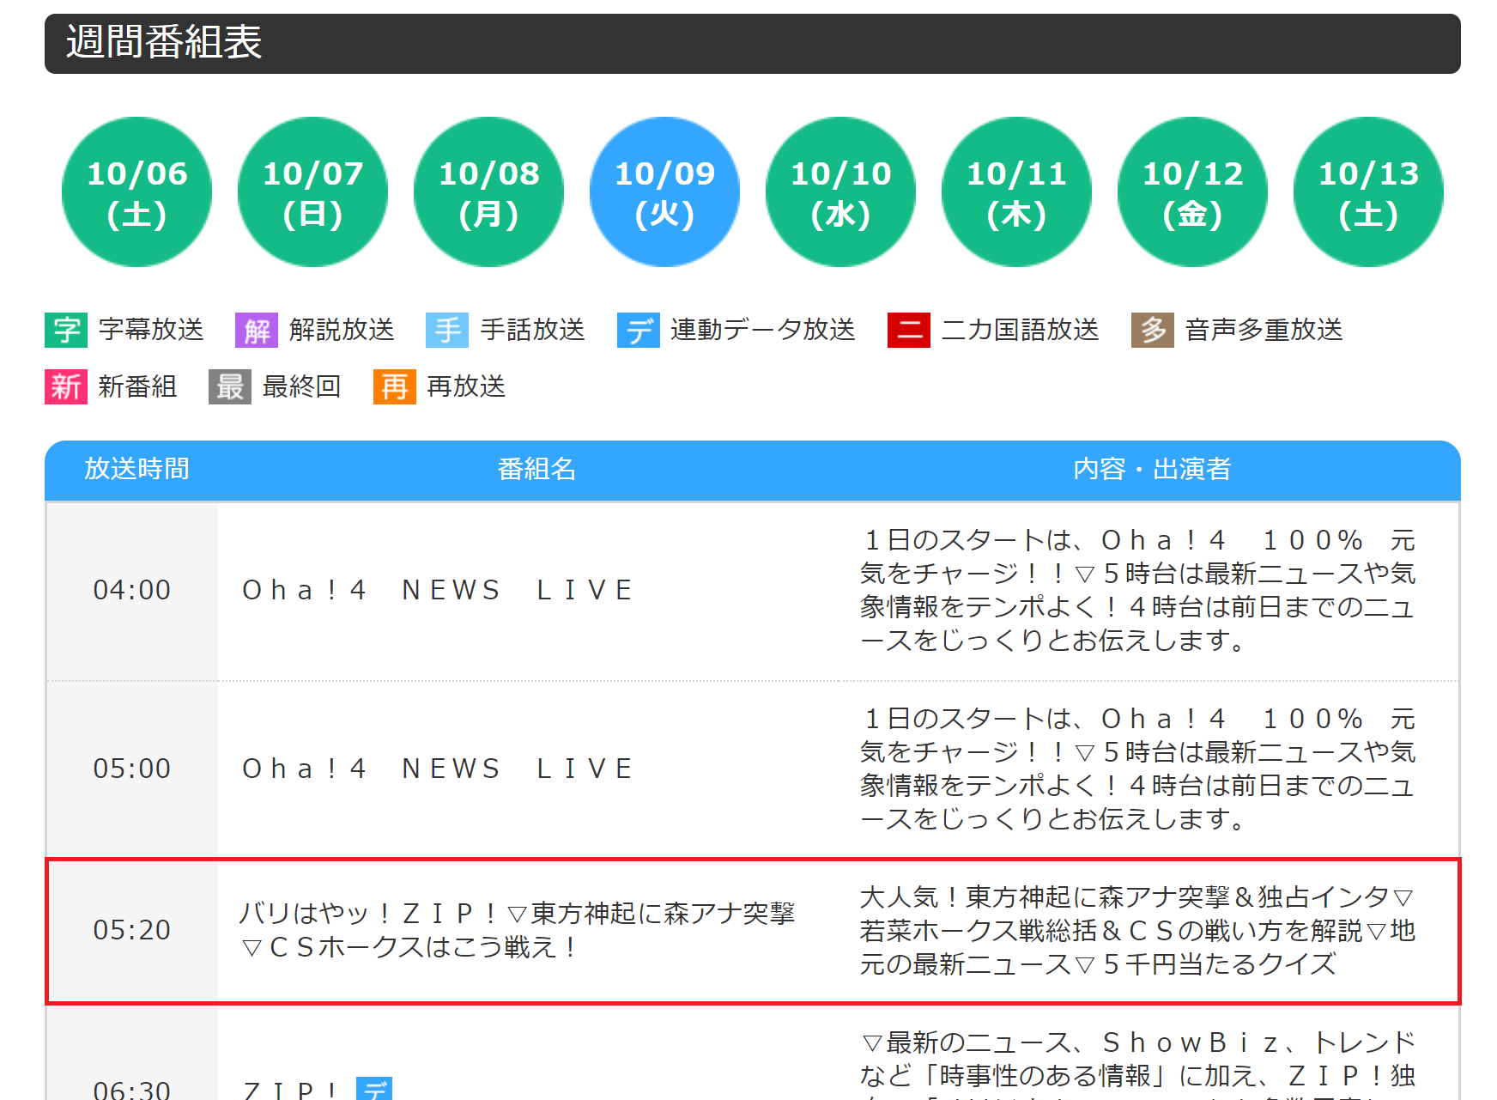Click the red 二 bilingual broadcast icon
The image size is (1497, 1100).
pyautogui.click(x=909, y=331)
